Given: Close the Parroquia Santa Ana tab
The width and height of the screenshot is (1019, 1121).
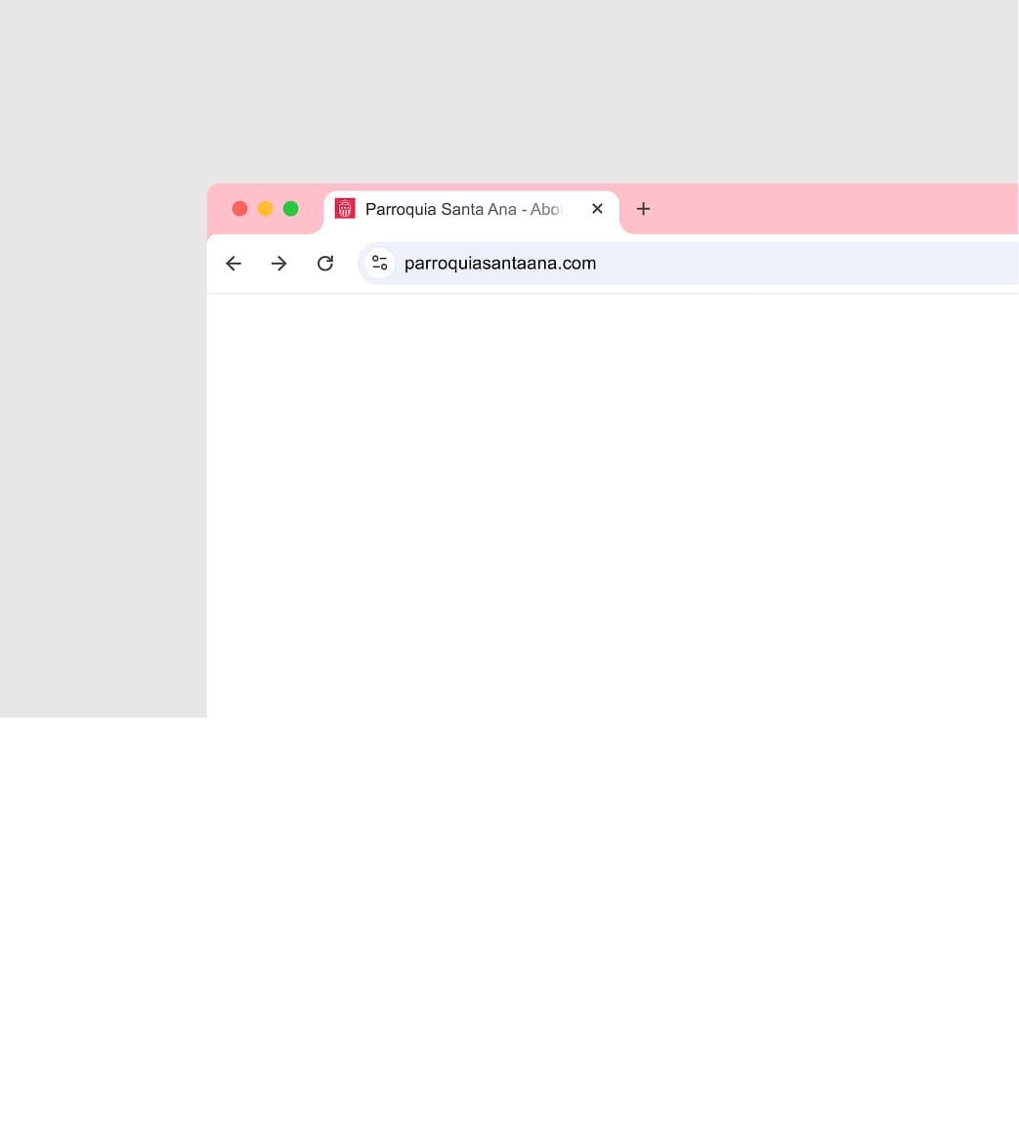Looking at the screenshot, I should point(598,209).
